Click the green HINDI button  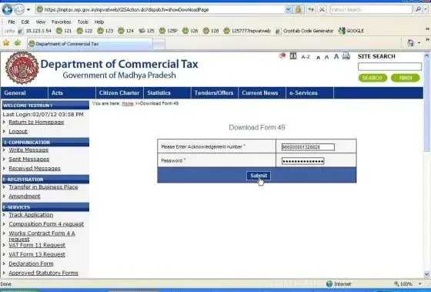pyautogui.click(x=406, y=78)
